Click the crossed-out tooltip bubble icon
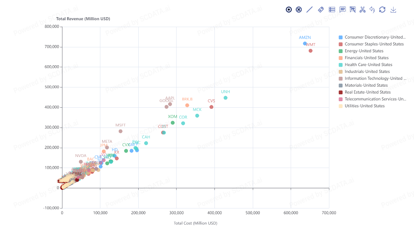The width and height of the screenshot is (414, 231). point(352,10)
